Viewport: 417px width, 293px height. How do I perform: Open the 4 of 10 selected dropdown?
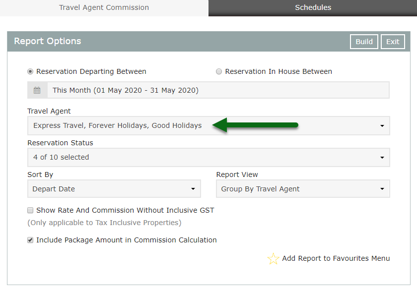(209, 158)
